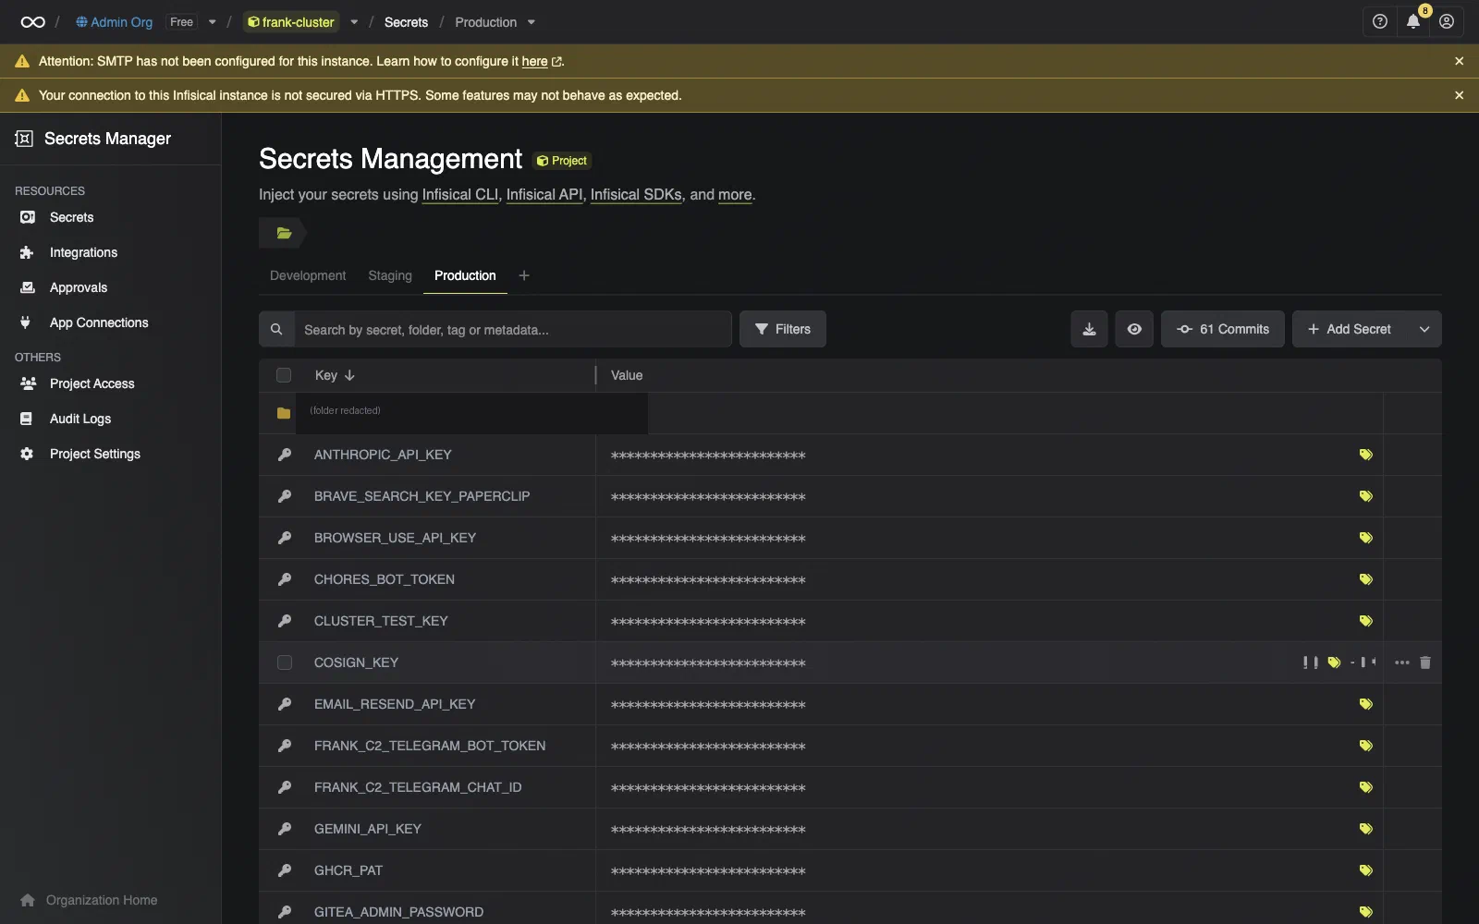Download secrets using the download icon
1479x924 pixels.
pyautogui.click(x=1089, y=329)
